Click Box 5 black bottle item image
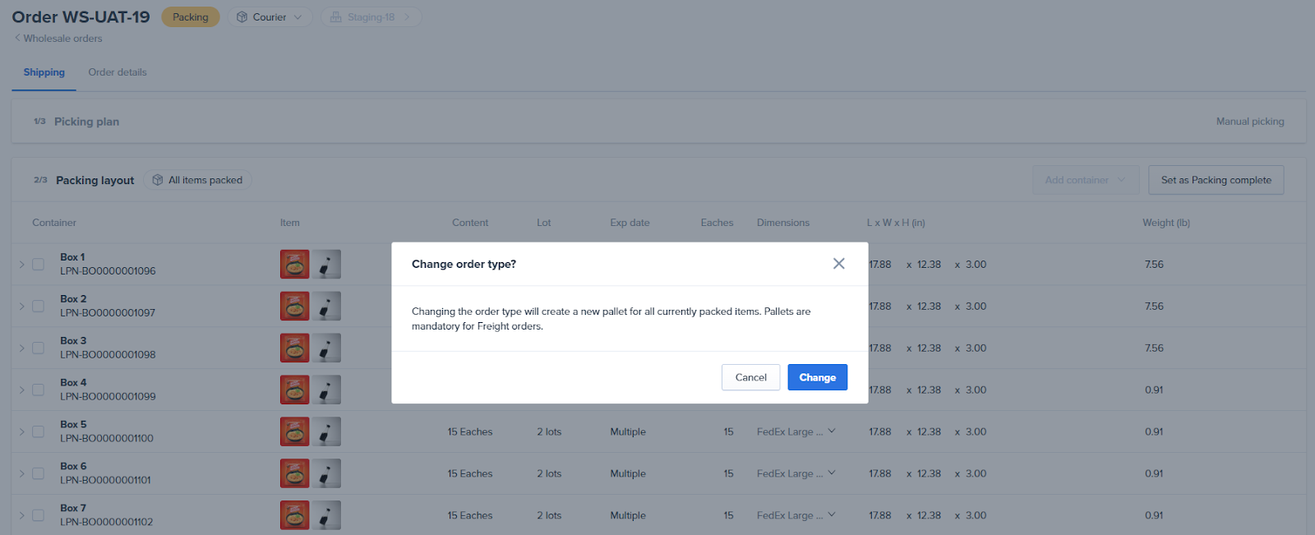This screenshot has width=1315, height=535. pos(326,431)
